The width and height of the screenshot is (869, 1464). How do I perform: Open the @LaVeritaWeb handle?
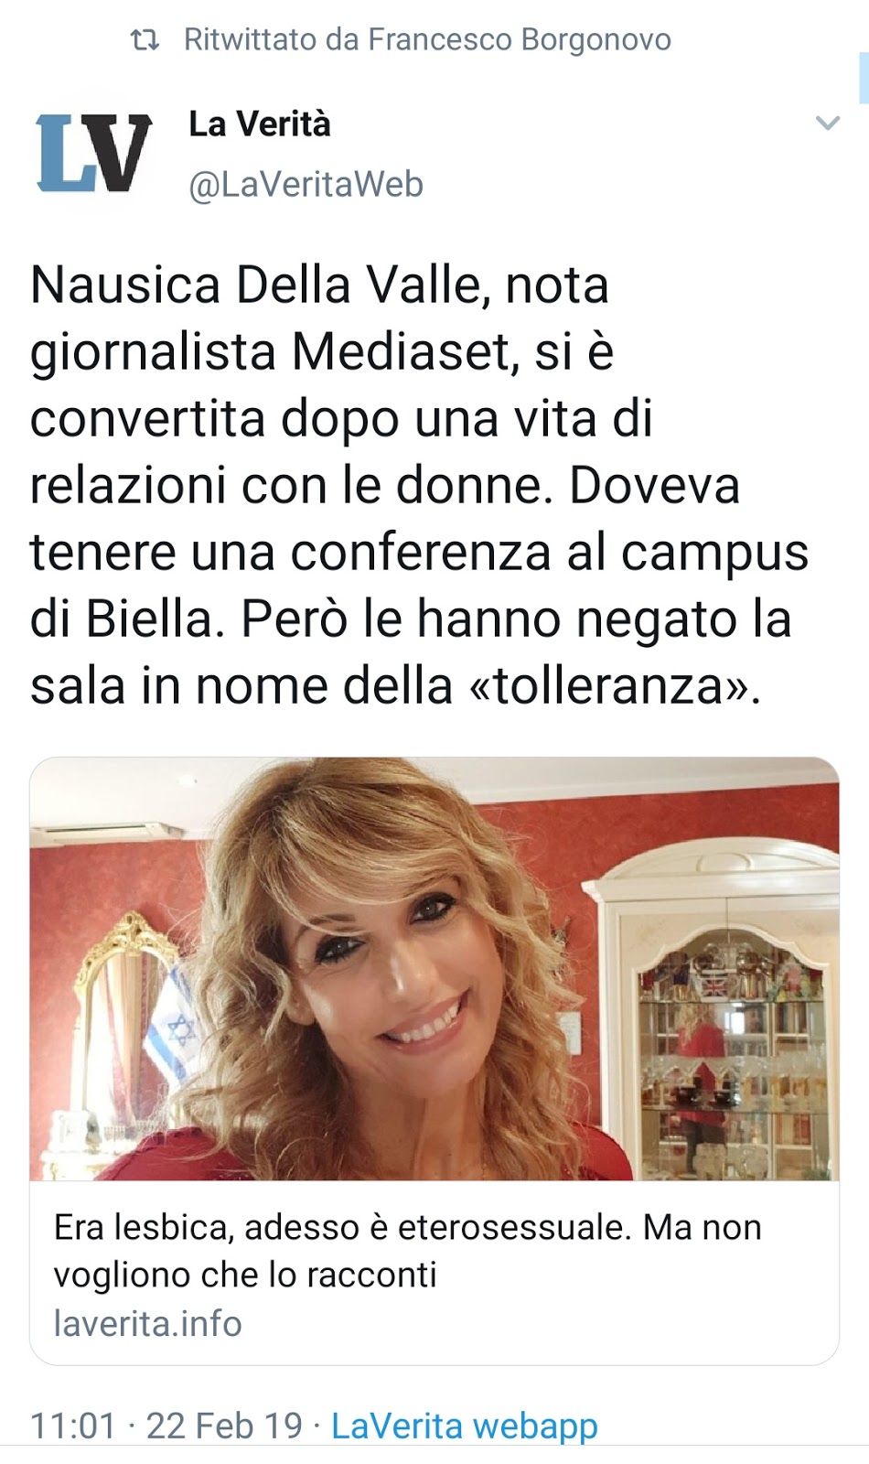click(x=306, y=185)
